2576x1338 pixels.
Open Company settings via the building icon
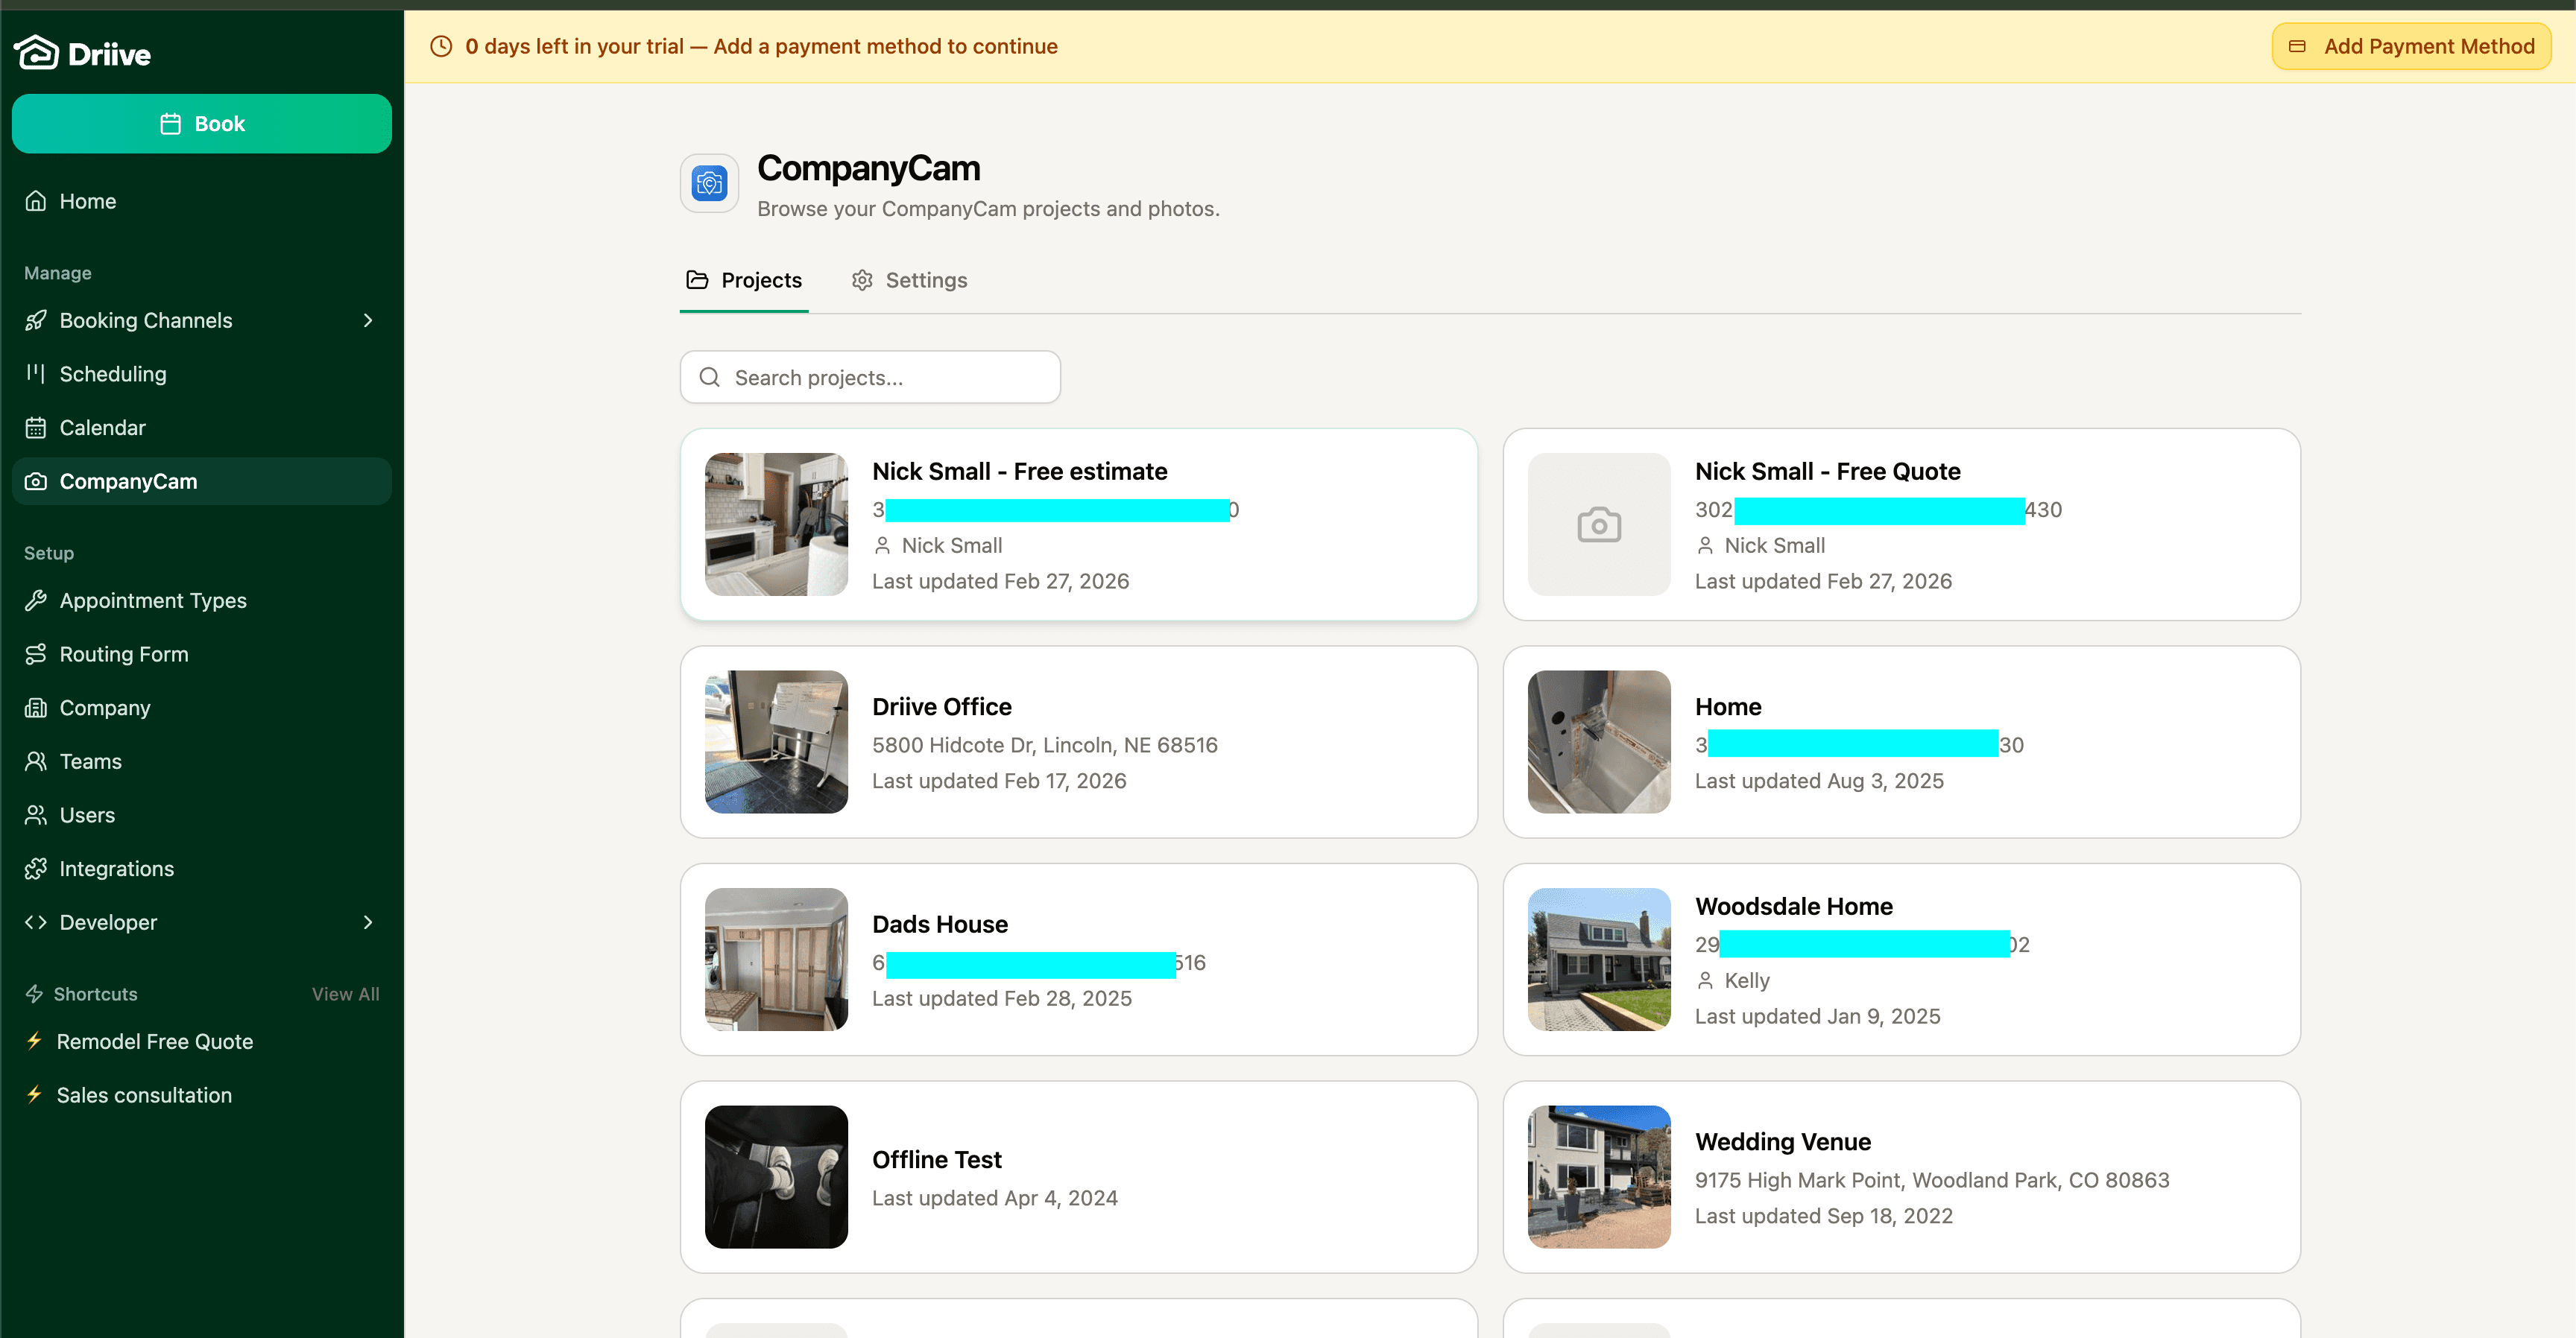[36, 708]
